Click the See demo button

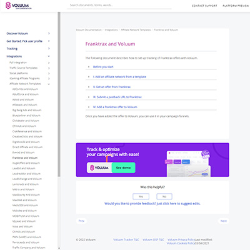point(123,167)
